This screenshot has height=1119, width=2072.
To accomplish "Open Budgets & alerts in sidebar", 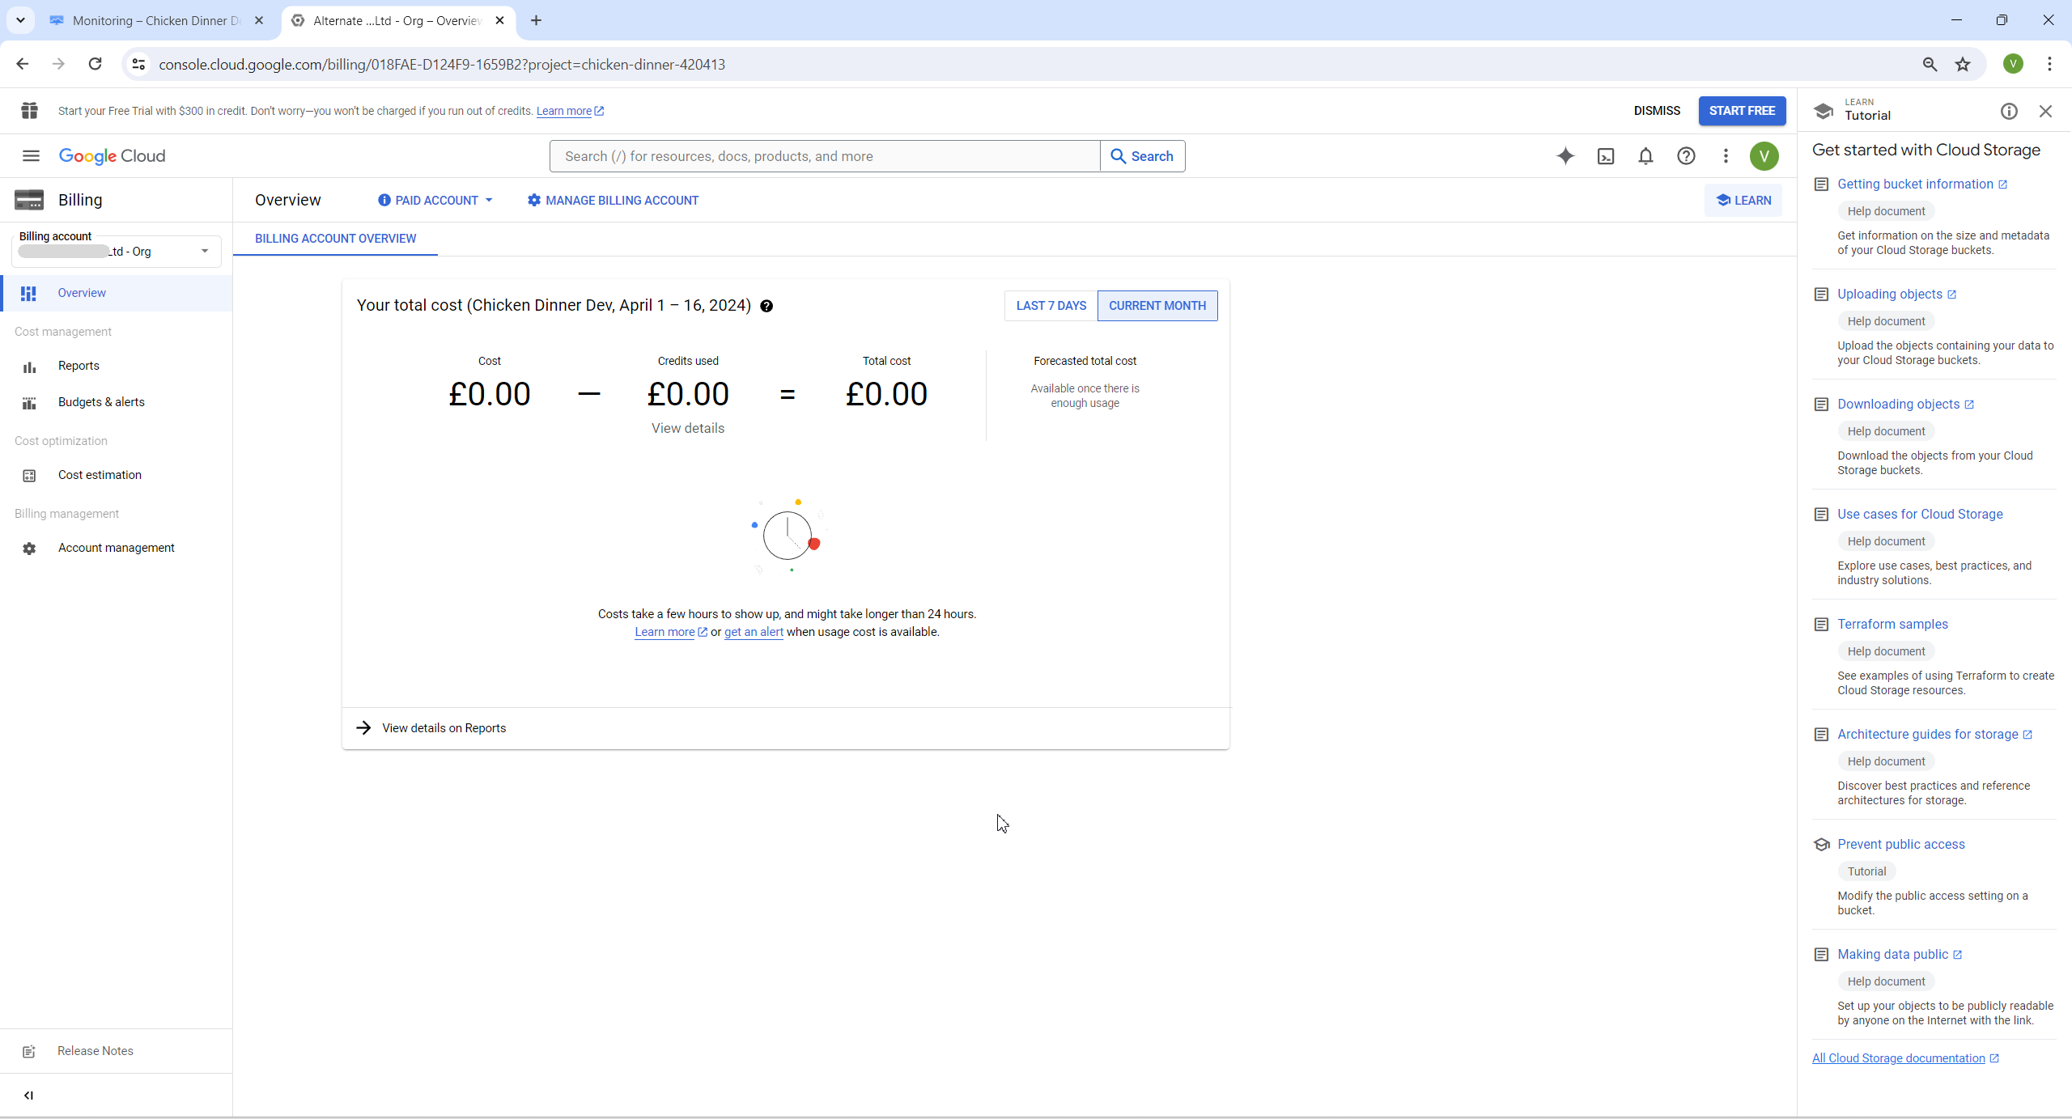I will (x=101, y=402).
